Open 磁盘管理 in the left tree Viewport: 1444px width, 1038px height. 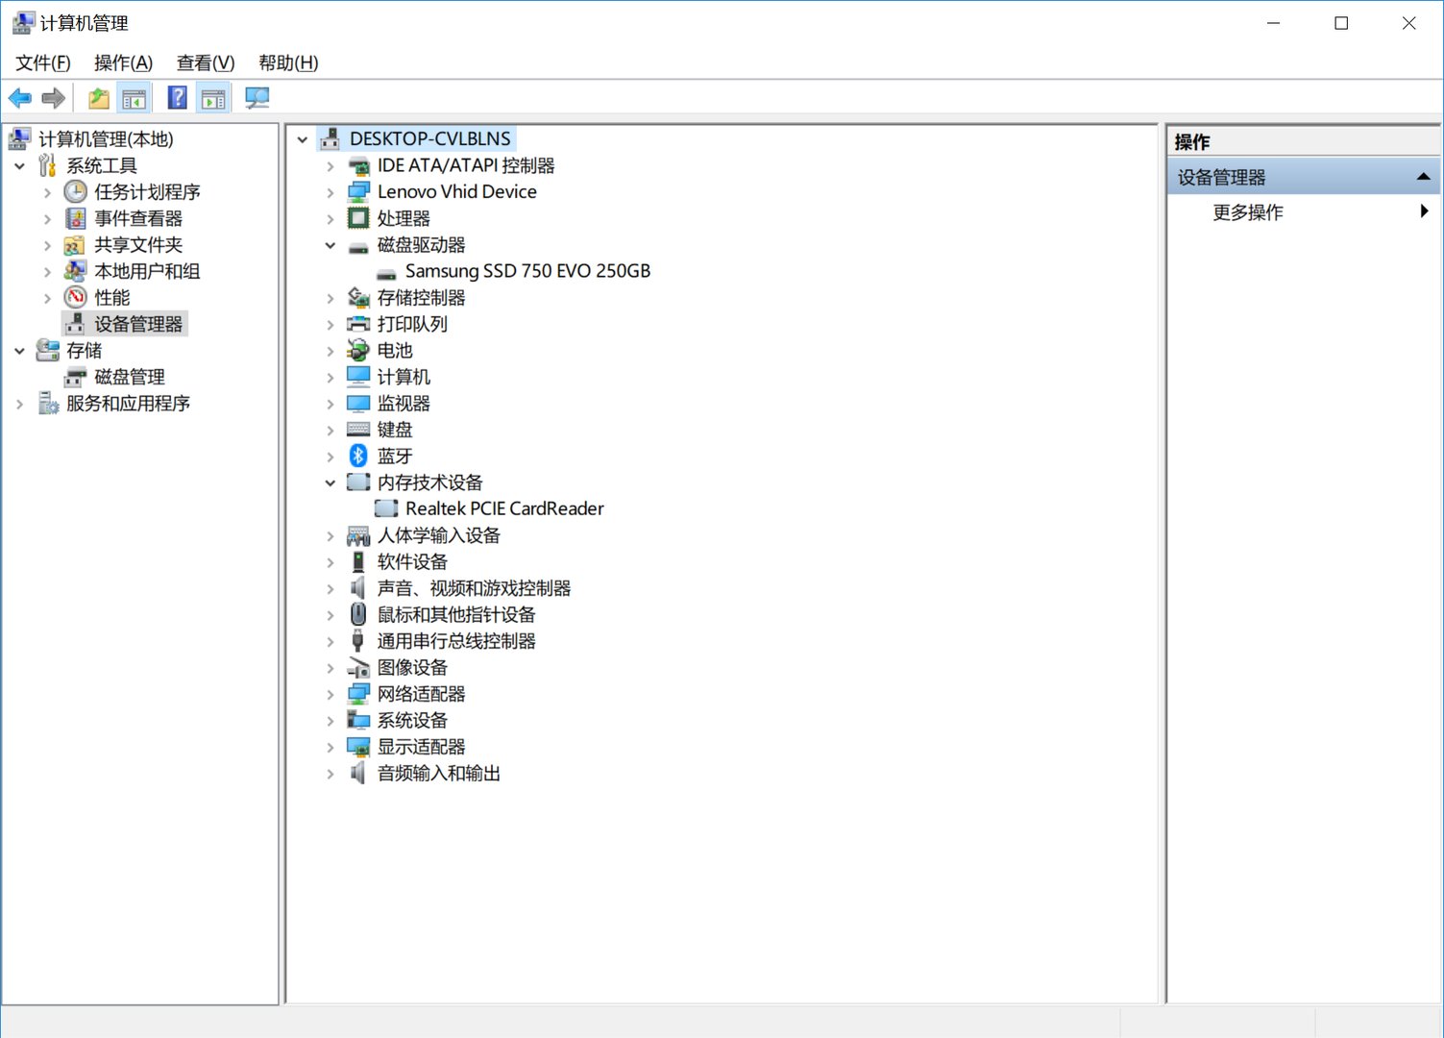[x=129, y=378]
